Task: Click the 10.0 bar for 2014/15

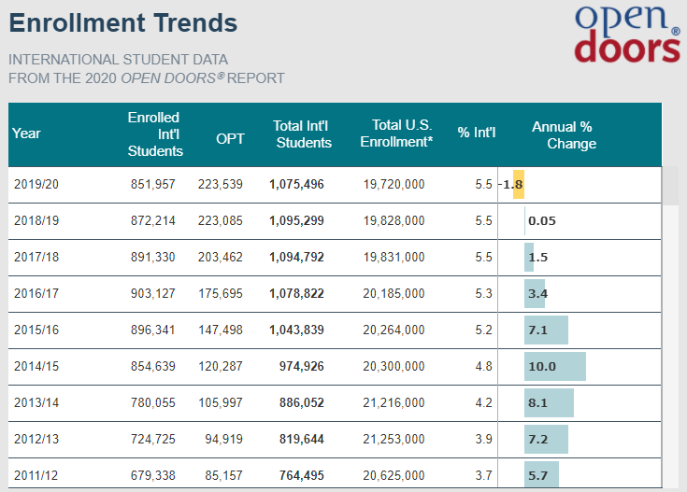Action: coord(554,367)
